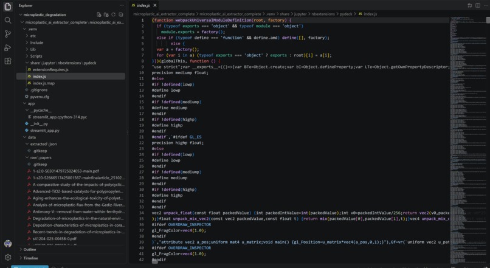This screenshot has height=268, width=490.
Task: Click the New File icon in Explorer
Action: tap(98, 15)
